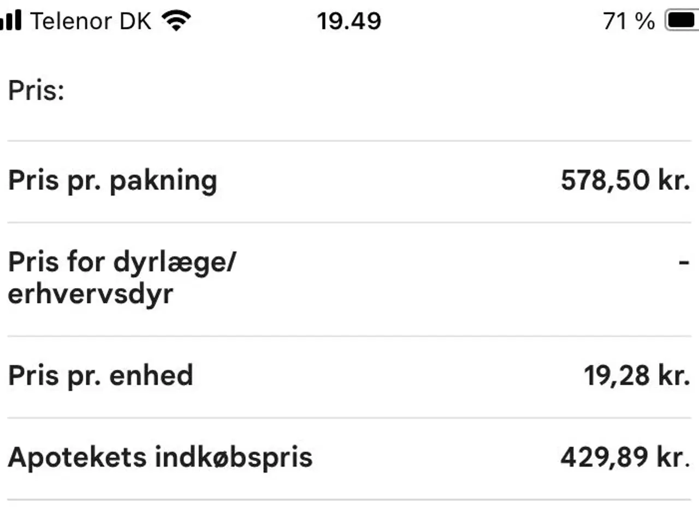The image size is (699, 524).
Task: Select the 19,28 kr. unit price
Action: point(637,376)
